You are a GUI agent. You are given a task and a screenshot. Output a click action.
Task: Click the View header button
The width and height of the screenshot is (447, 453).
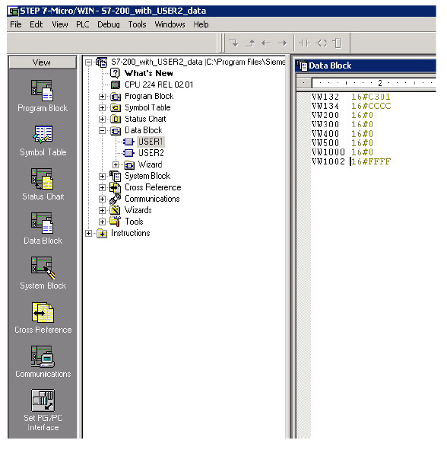pyautogui.click(x=43, y=62)
